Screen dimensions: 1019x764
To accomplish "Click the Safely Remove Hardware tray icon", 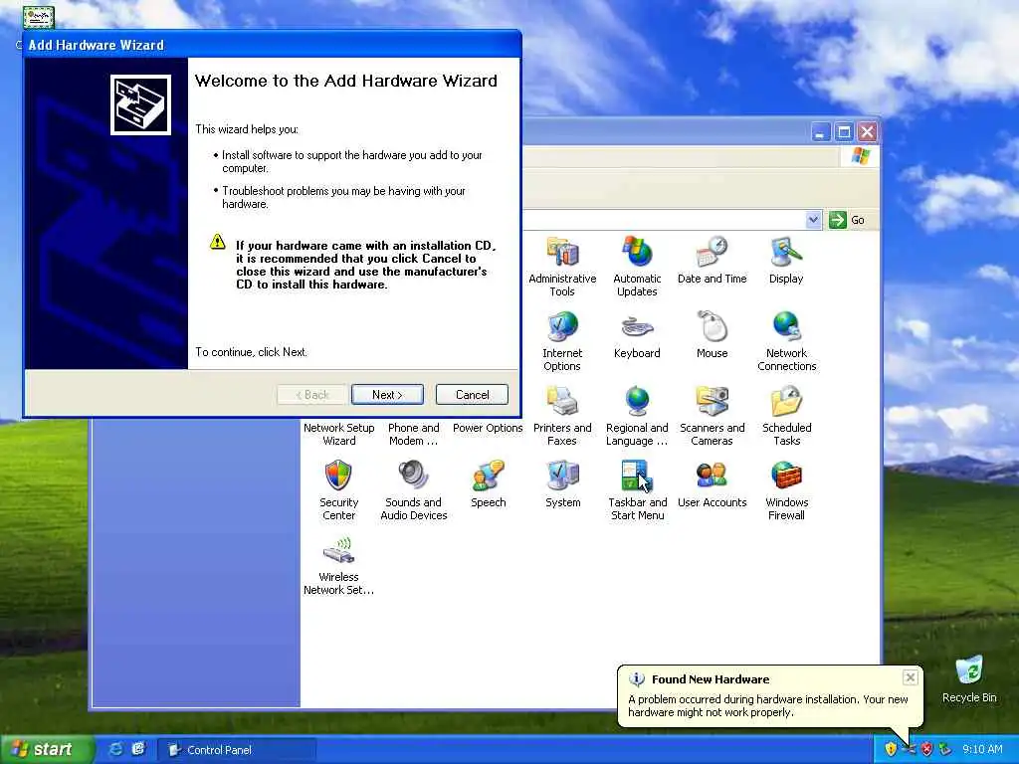I will coord(945,750).
